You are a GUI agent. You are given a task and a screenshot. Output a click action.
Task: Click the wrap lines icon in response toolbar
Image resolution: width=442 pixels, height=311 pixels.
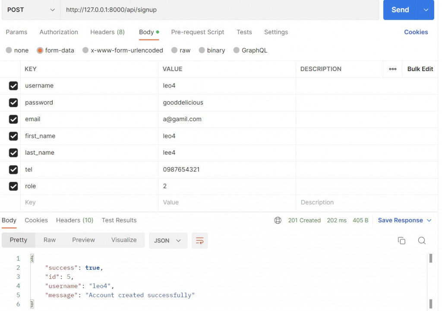click(199, 241)
